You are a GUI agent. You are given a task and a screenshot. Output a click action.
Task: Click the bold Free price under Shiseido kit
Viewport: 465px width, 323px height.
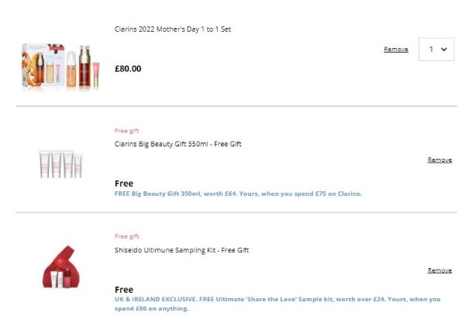[x=124, y=290]
